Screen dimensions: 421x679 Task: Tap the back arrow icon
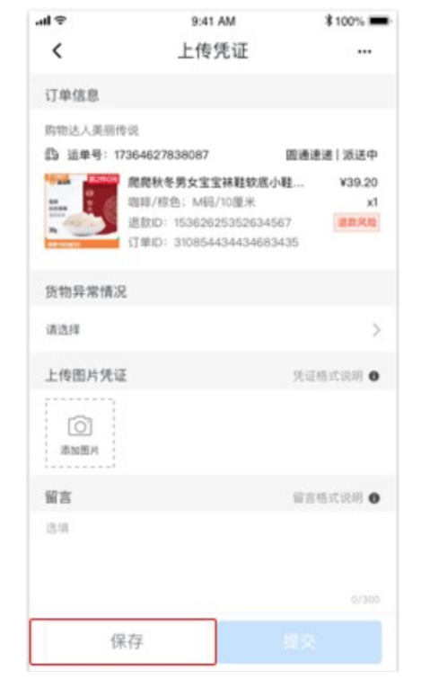(x=57, y=51)
